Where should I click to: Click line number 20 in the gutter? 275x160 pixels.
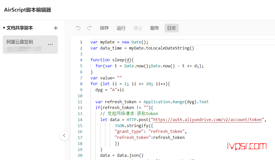click(80, 155)
